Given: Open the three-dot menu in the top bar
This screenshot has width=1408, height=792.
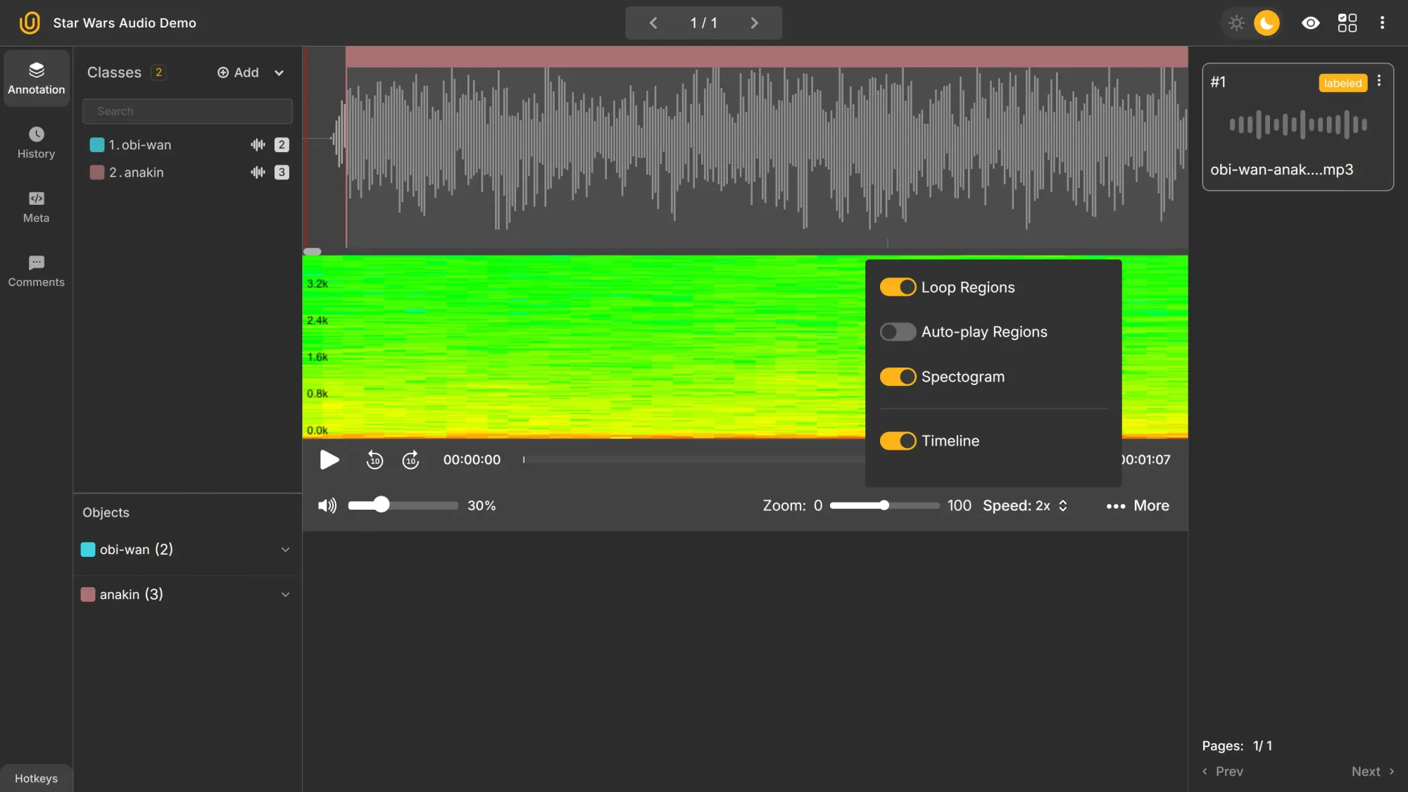Looking at the screenshot, I should (x=1381, y=23).
